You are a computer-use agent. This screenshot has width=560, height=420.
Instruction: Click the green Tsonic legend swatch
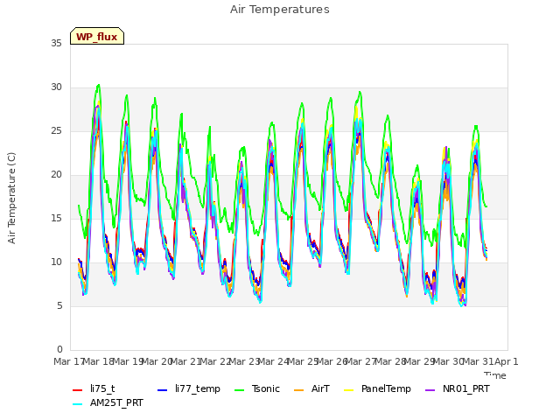pos(239,390)
